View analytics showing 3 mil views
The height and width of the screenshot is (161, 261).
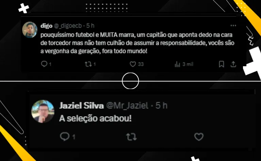pos(177,64)
